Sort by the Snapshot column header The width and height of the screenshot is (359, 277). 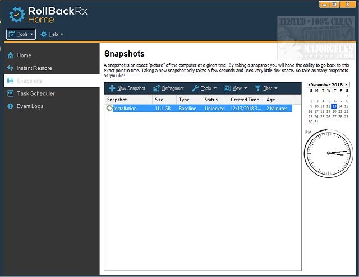point(128,100)
